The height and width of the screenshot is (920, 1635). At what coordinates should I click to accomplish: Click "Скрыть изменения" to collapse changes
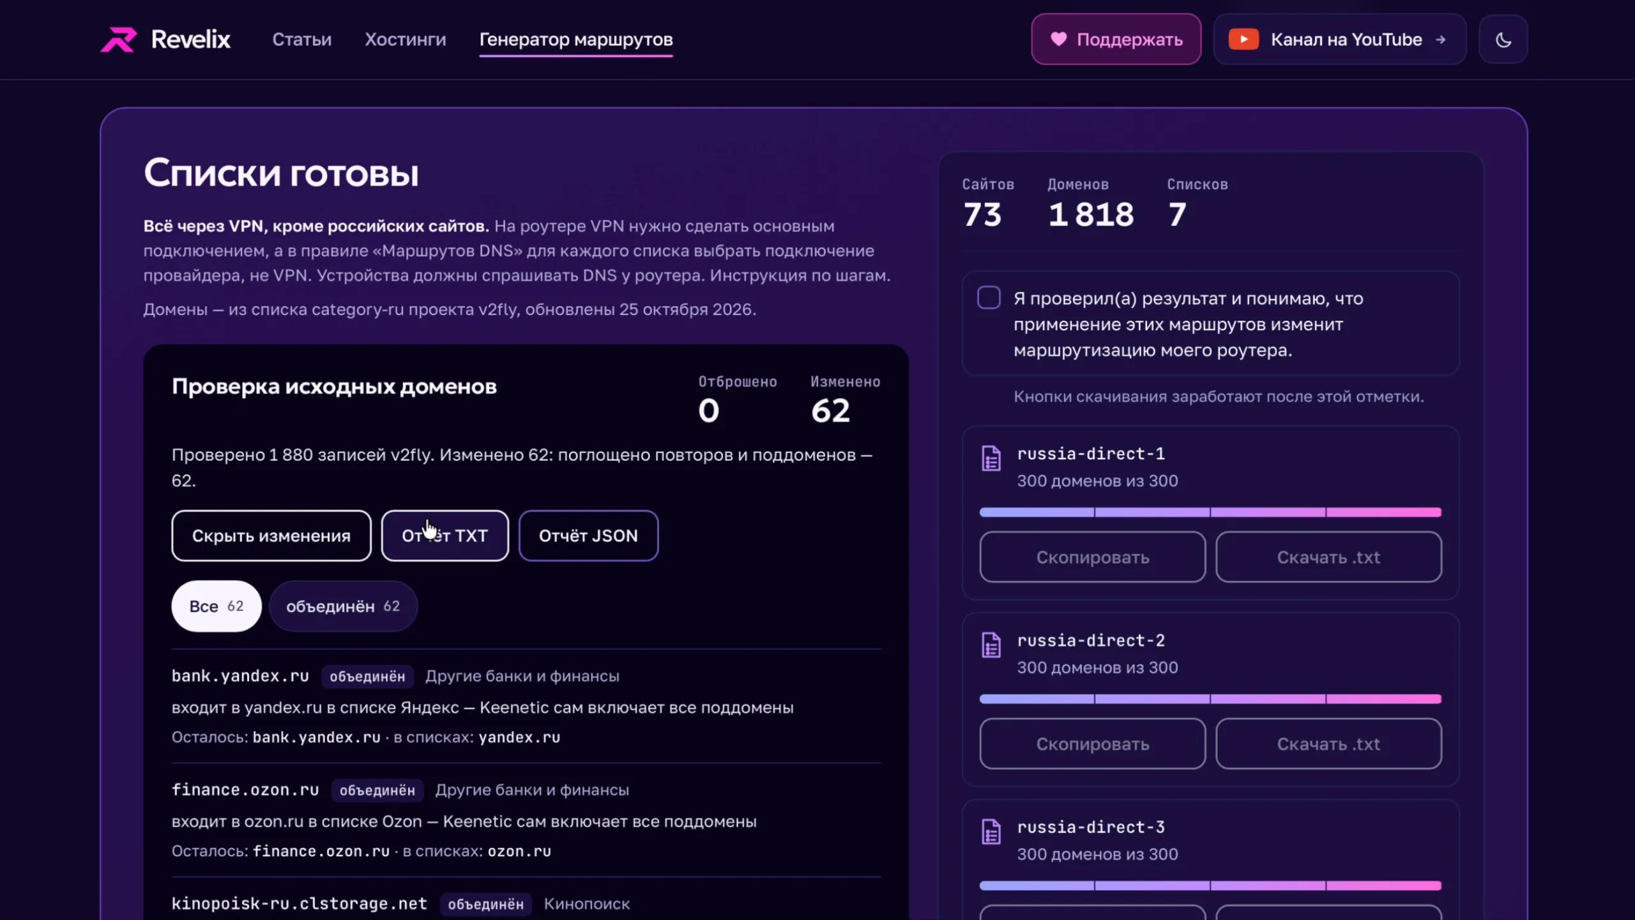pos(271,535)
